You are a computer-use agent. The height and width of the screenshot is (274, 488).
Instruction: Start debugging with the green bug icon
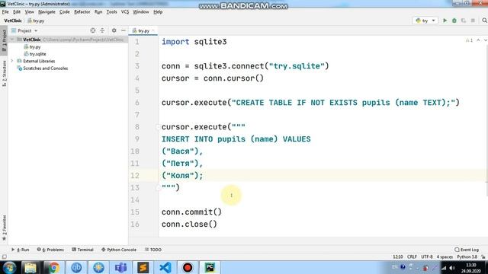pyautogui.click(x=454, y=21)
